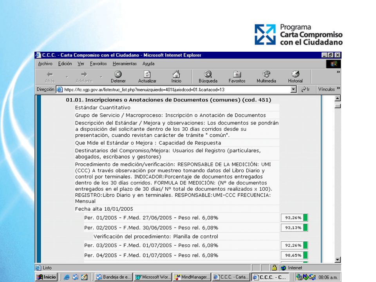Click the 'Que Mide el Estándar o Mejora' row

click(177, 143)
